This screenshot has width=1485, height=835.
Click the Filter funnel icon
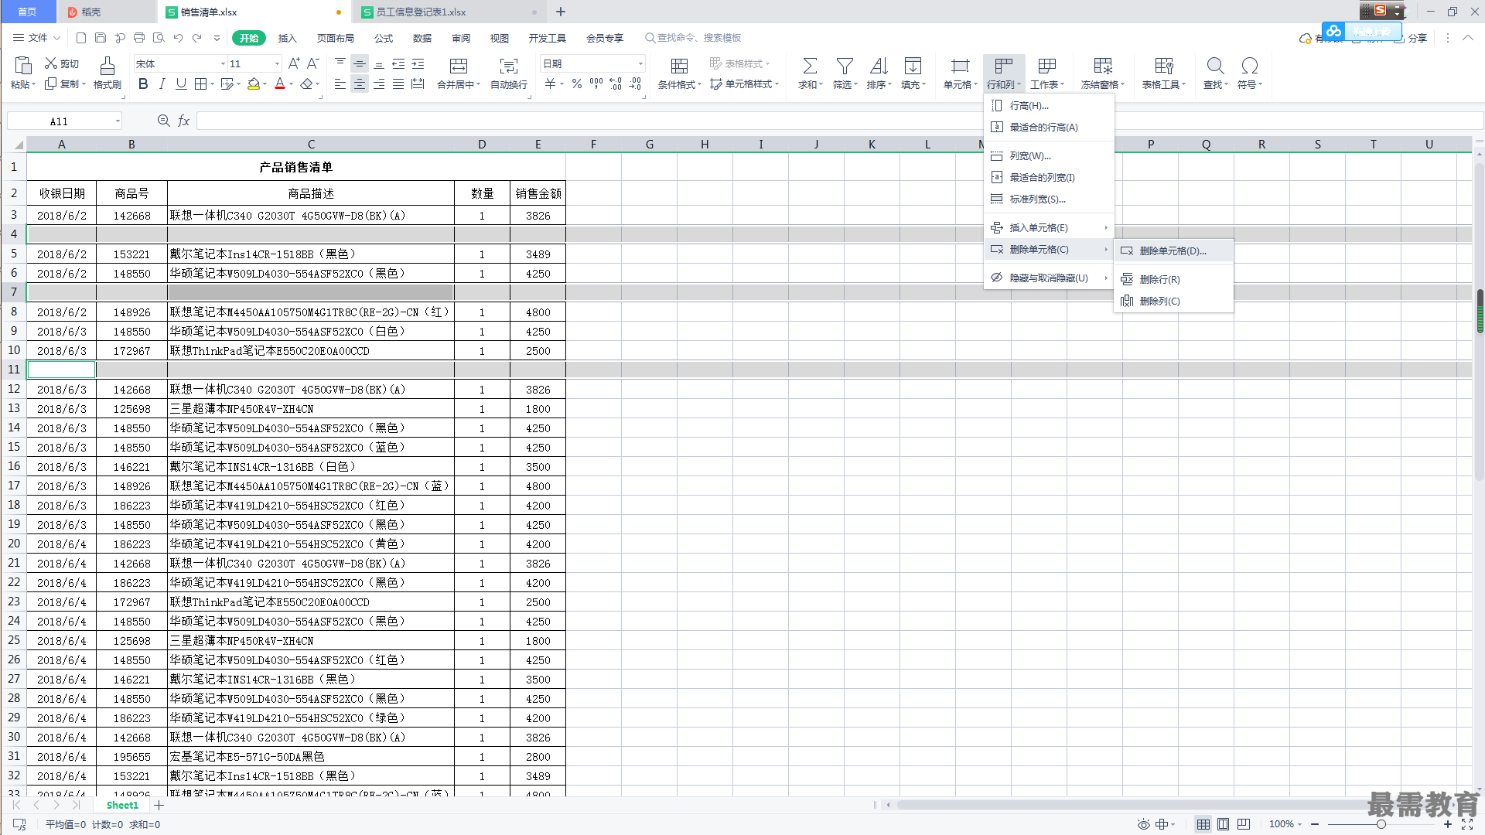(845, 66)
